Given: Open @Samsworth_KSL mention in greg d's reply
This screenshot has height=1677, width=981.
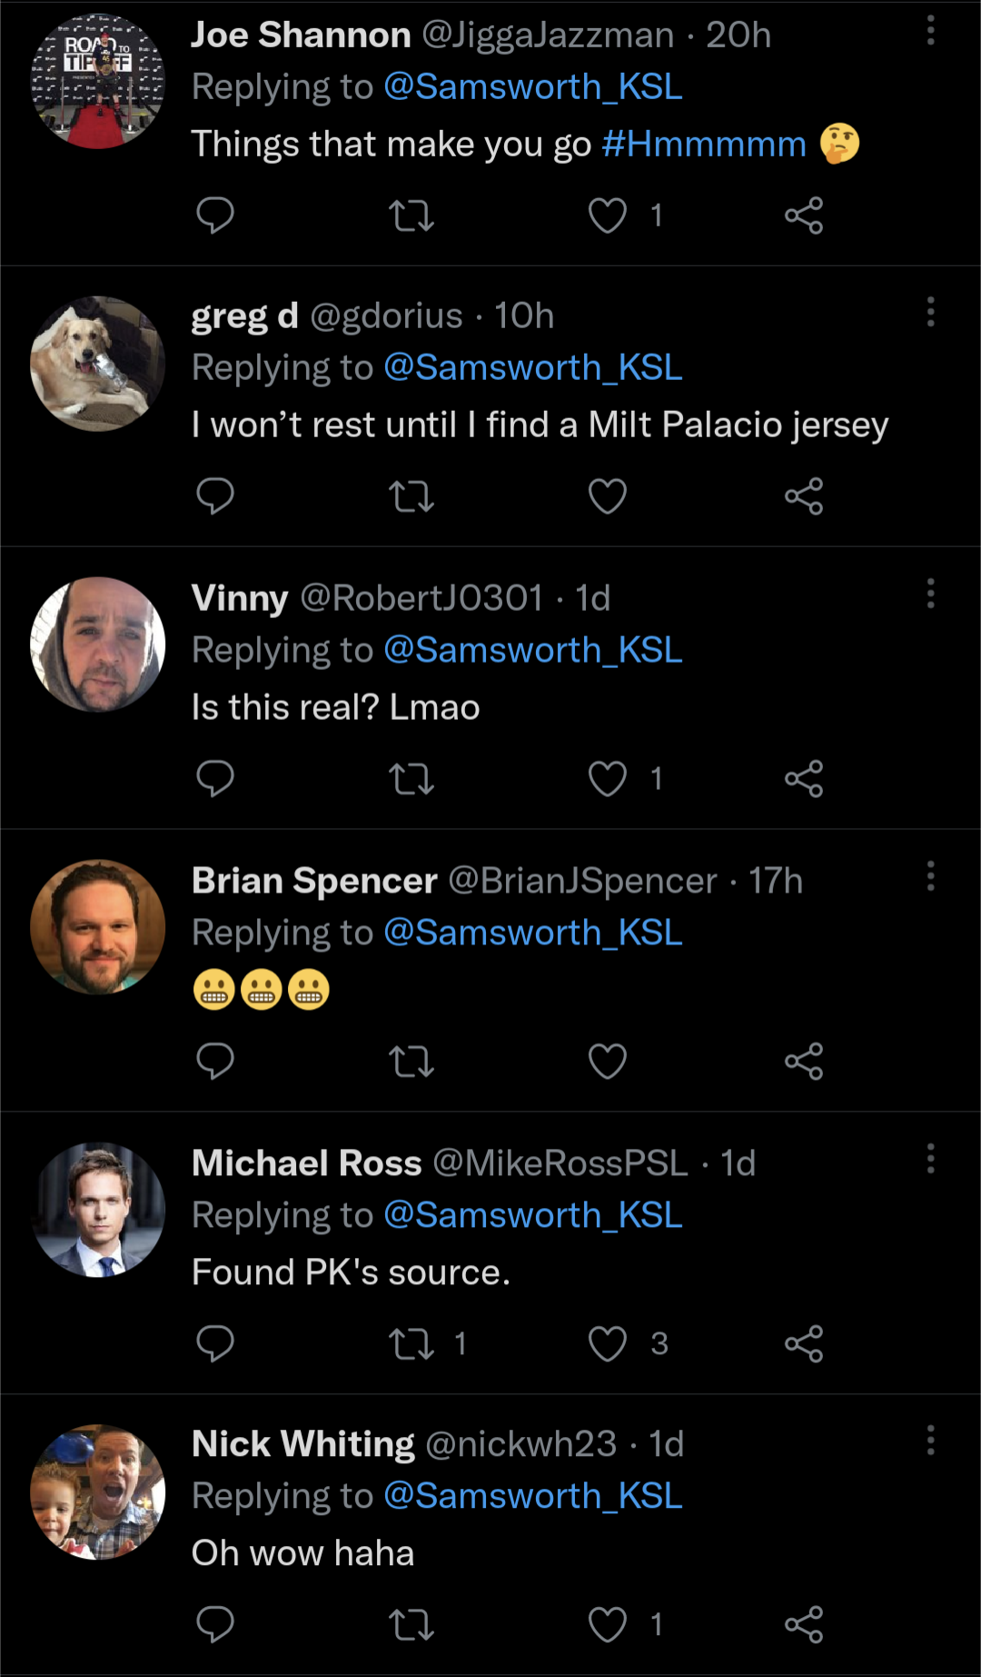Looking at the screenshot, I should 533,368.
